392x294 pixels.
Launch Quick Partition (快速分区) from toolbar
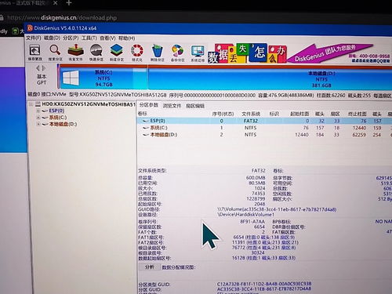tap(96, 53)
